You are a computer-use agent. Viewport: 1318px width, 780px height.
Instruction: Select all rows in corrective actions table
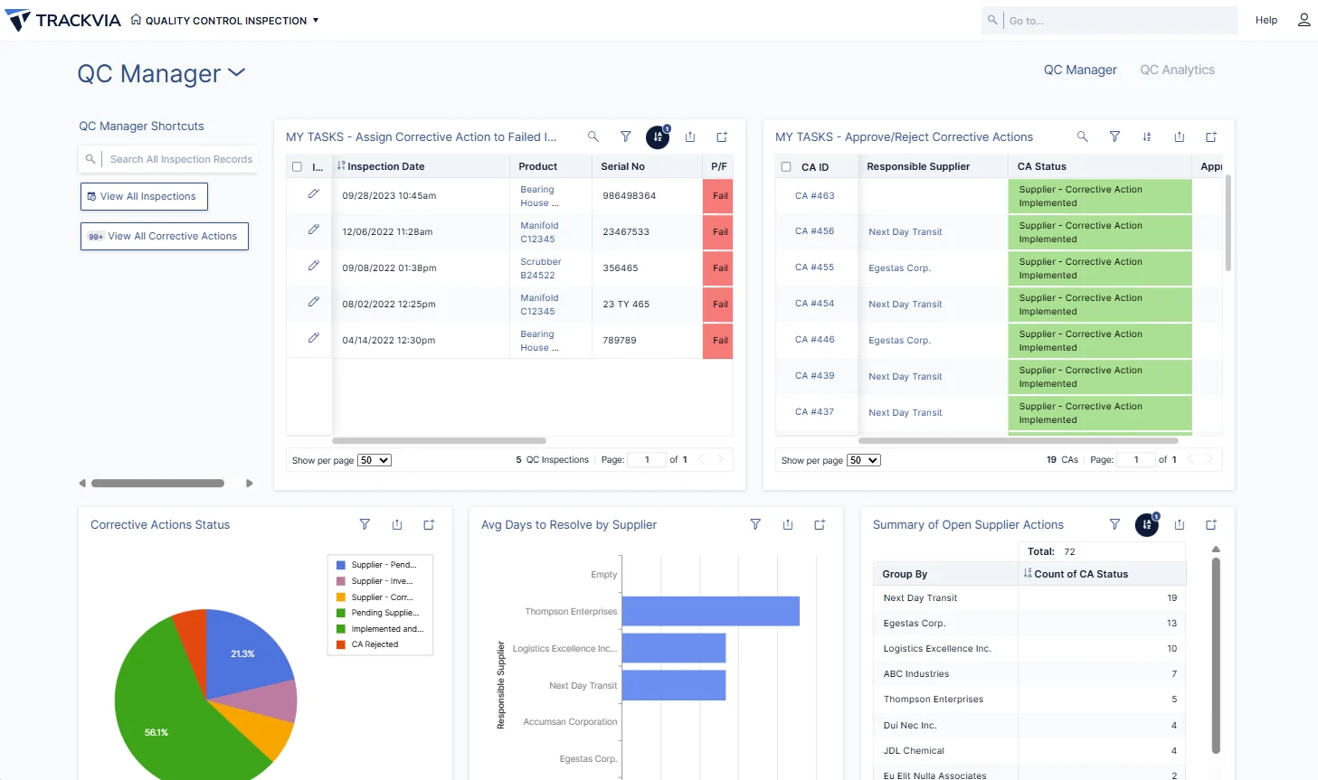[x=786, y=167]
